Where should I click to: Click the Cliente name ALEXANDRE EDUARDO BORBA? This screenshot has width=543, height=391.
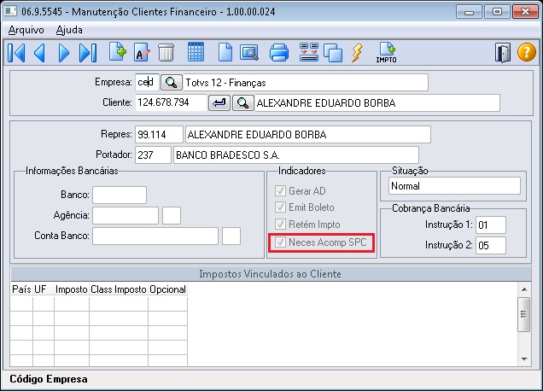[377, 102]
